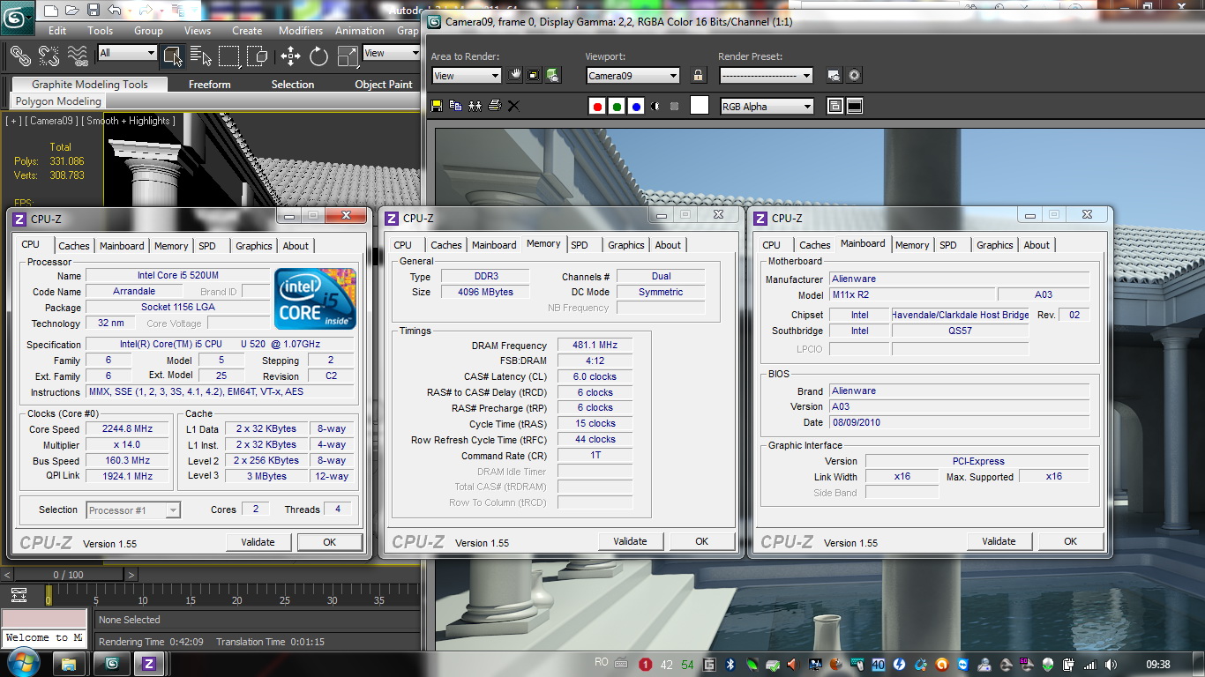Click OK in the CPU tab window
The height and width of the screenshot is (677, 1205).
330,542
